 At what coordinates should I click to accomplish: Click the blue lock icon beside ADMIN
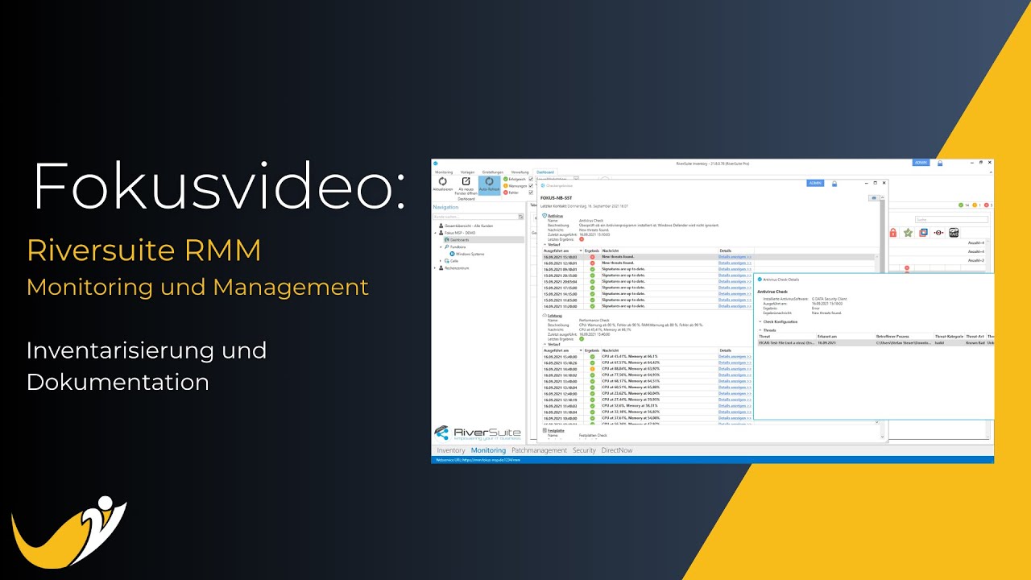940,163
